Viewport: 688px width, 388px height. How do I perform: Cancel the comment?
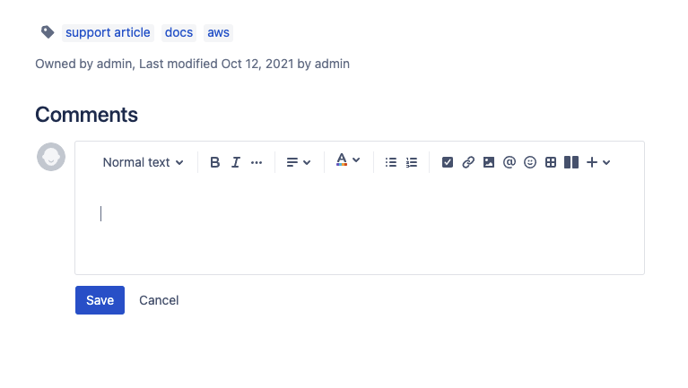(x=159, y=300)
